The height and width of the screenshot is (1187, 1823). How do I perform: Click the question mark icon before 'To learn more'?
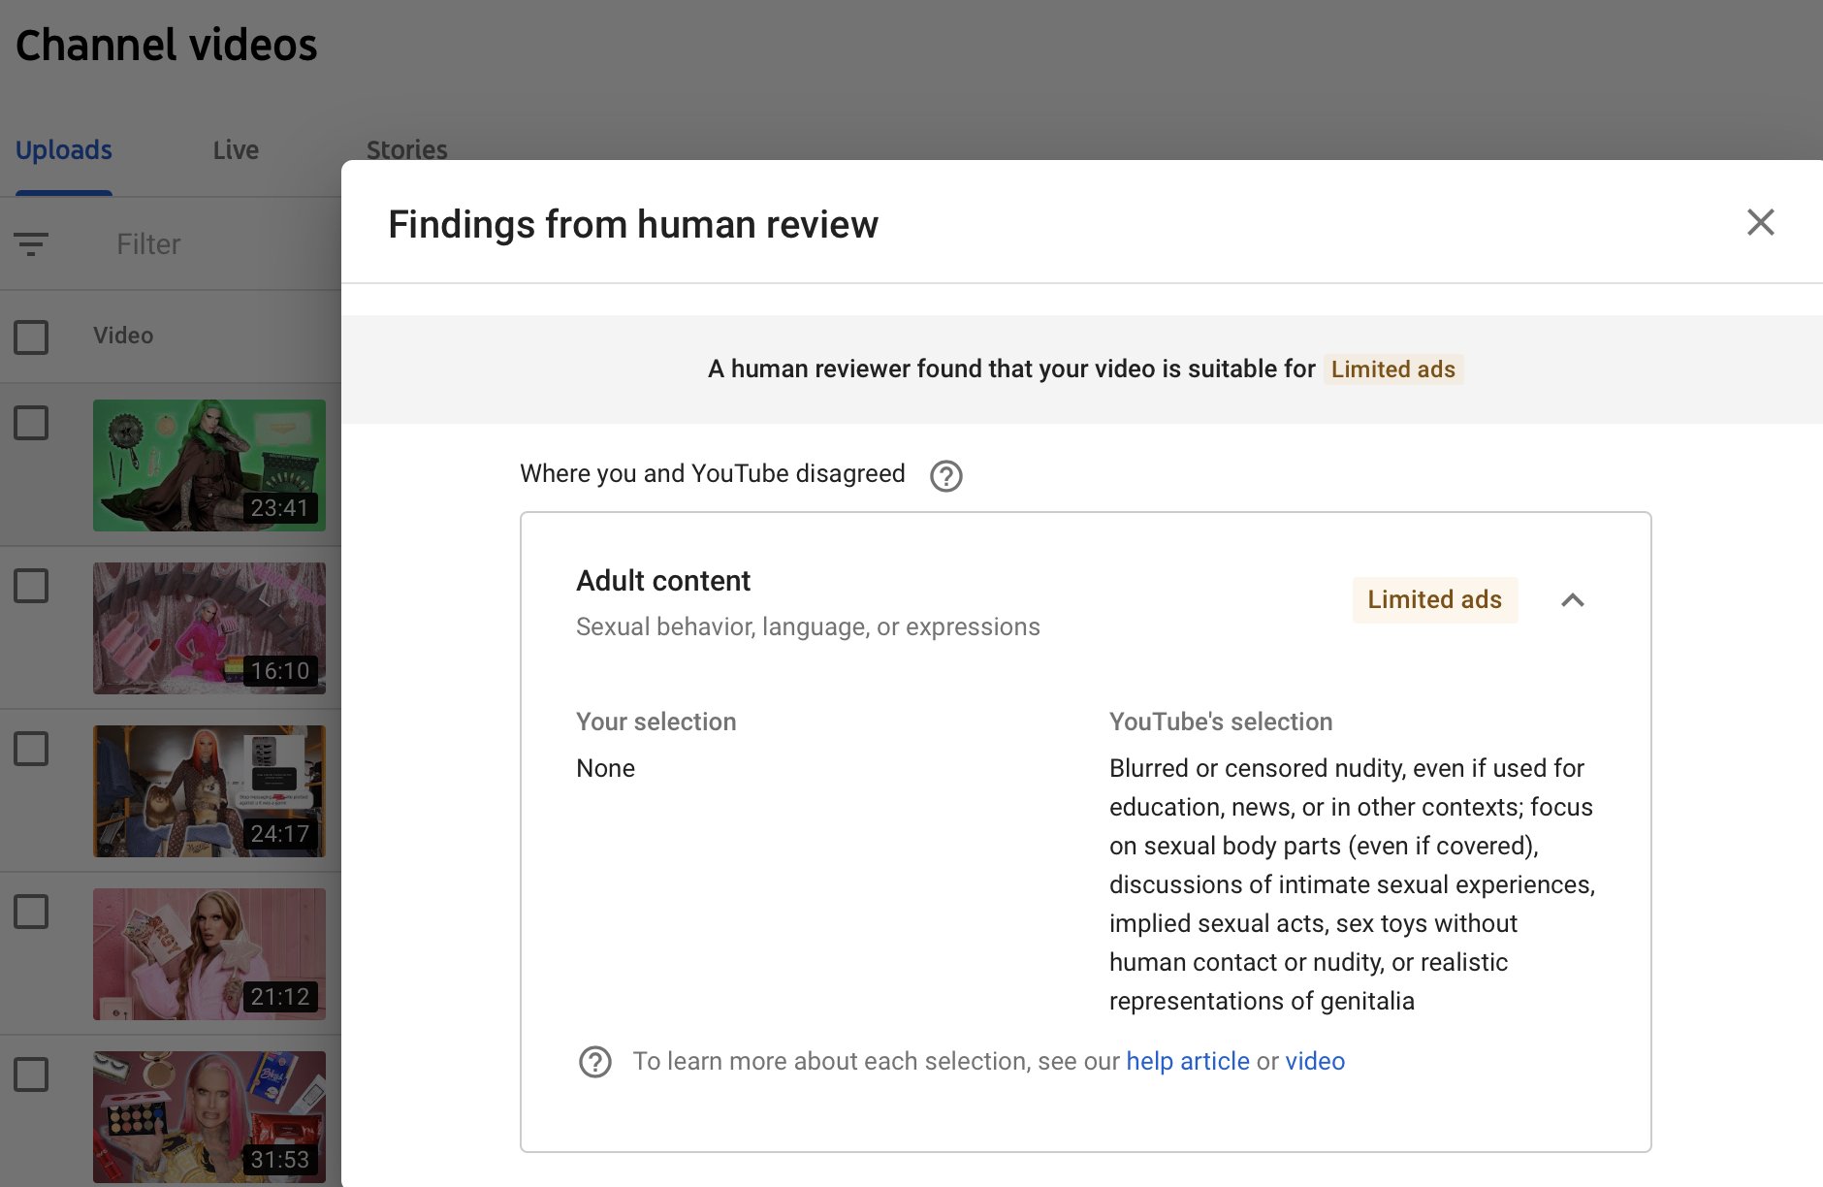[x=595, y=1062]
